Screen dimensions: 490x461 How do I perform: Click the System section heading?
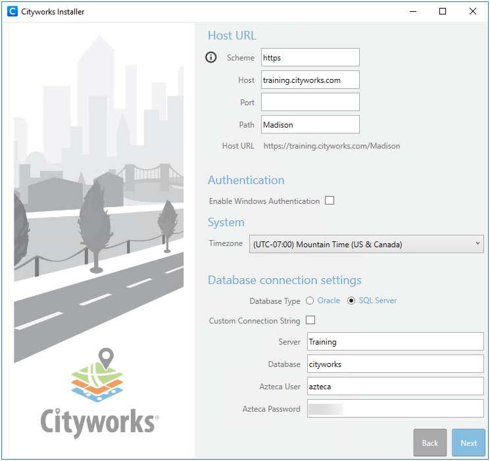click(226, 222)
